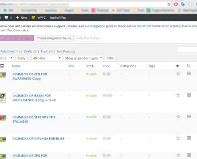Image resolution: width=197 pixels, height=159 pixels.
Task: Show Trash products filter
Action: tap(45, 51)
